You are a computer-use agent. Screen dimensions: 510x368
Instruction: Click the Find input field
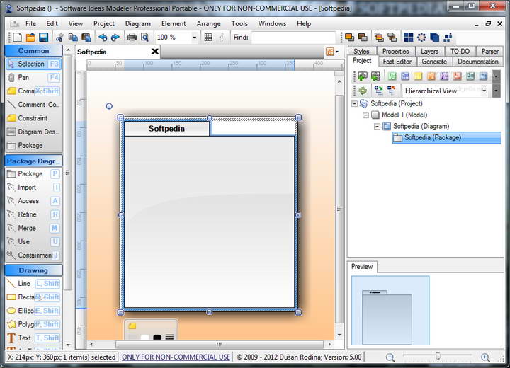[x=293, y=38]
